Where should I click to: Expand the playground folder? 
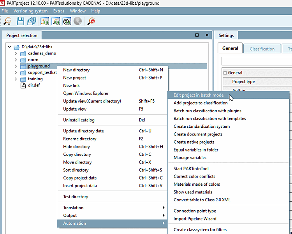coord(16,66)
